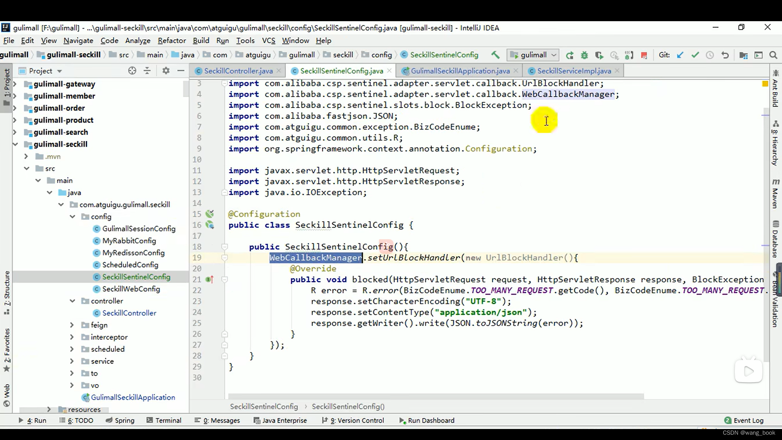This screenshot has width=782, height=440.
Task: Click the Git revert arrow icon
Action: point(725,55)
